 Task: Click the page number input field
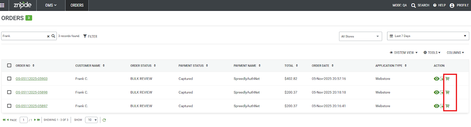coord(24,120)
